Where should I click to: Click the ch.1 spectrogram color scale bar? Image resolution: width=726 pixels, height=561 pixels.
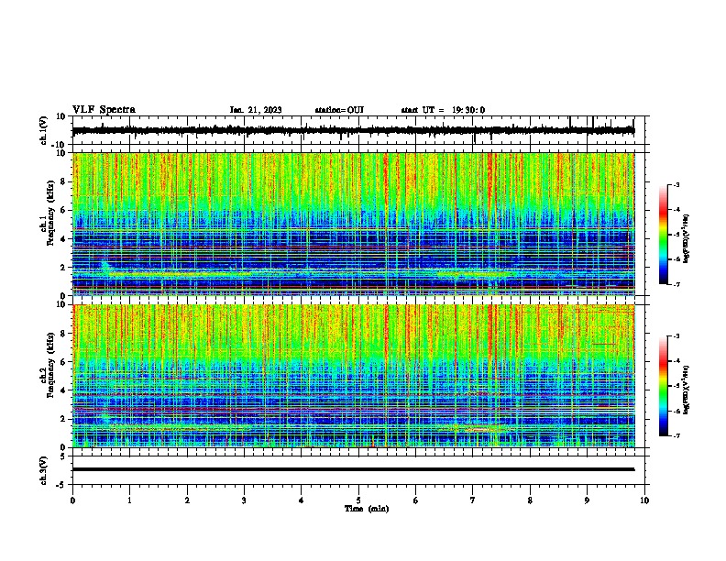(x=664, y=235)
